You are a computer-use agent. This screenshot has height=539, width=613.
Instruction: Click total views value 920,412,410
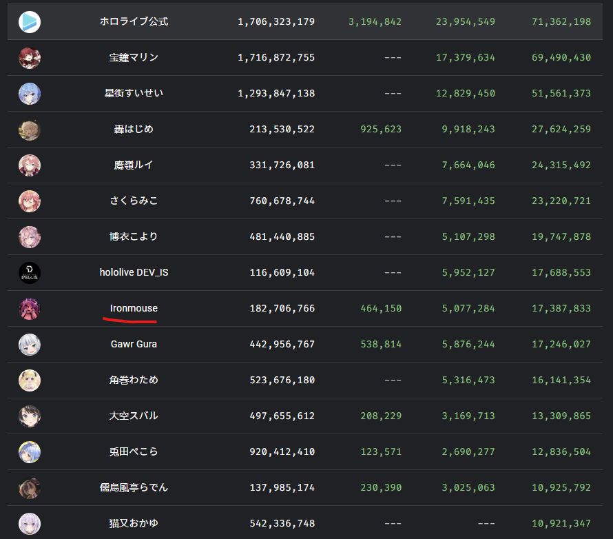[x=282, y=452]
